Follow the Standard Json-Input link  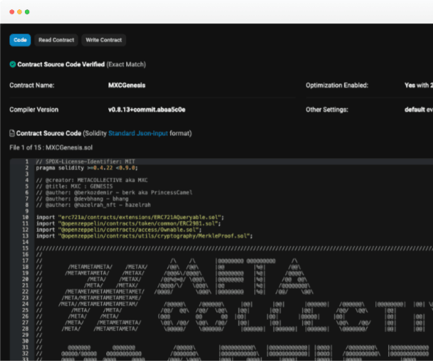[134, 133]
